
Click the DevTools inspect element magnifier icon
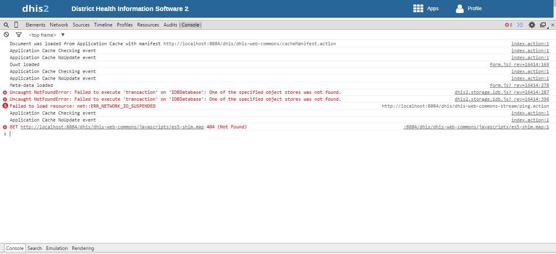6,25
